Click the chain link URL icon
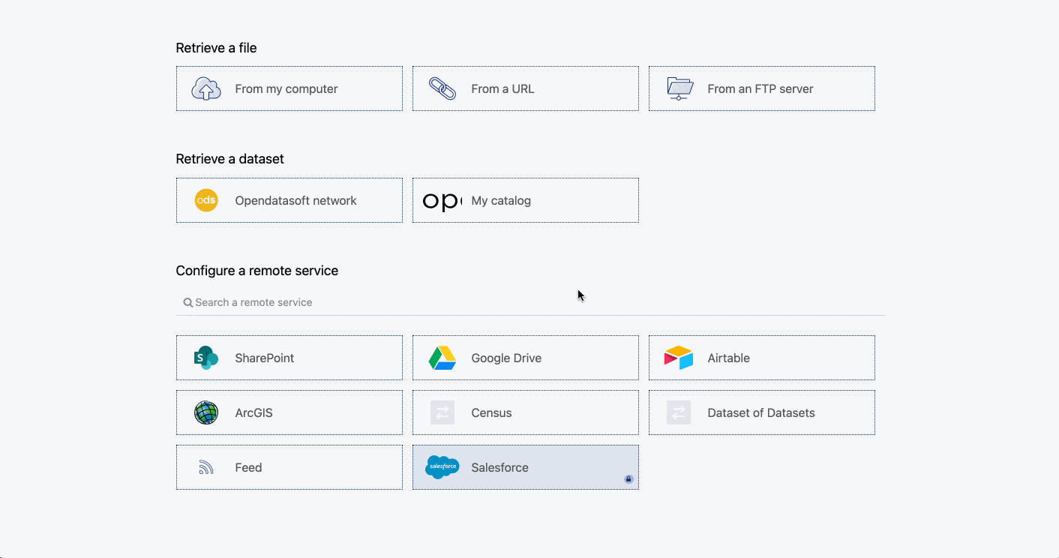Viewport: 1059px width, 558px height. (442, 88)
